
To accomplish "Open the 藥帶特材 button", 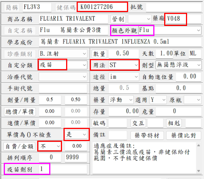I will tap(147, 135).
